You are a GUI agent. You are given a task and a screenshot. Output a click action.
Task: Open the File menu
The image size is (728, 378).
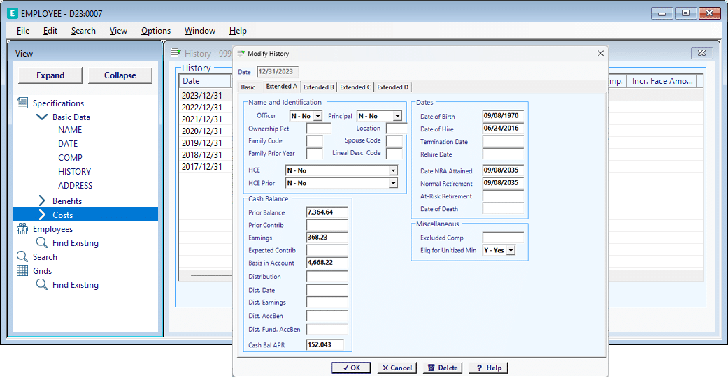tap(23, 31)
